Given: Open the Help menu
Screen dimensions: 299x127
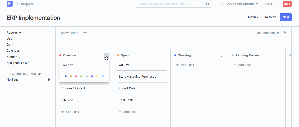Looking at the screenshot, I should pos(270,4).
